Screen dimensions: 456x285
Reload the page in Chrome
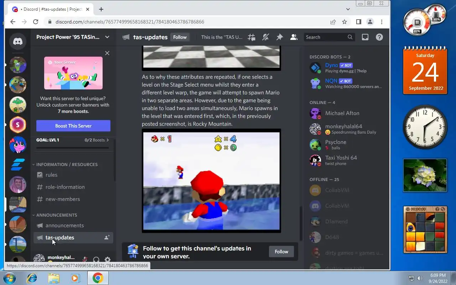tap(36, 22)
